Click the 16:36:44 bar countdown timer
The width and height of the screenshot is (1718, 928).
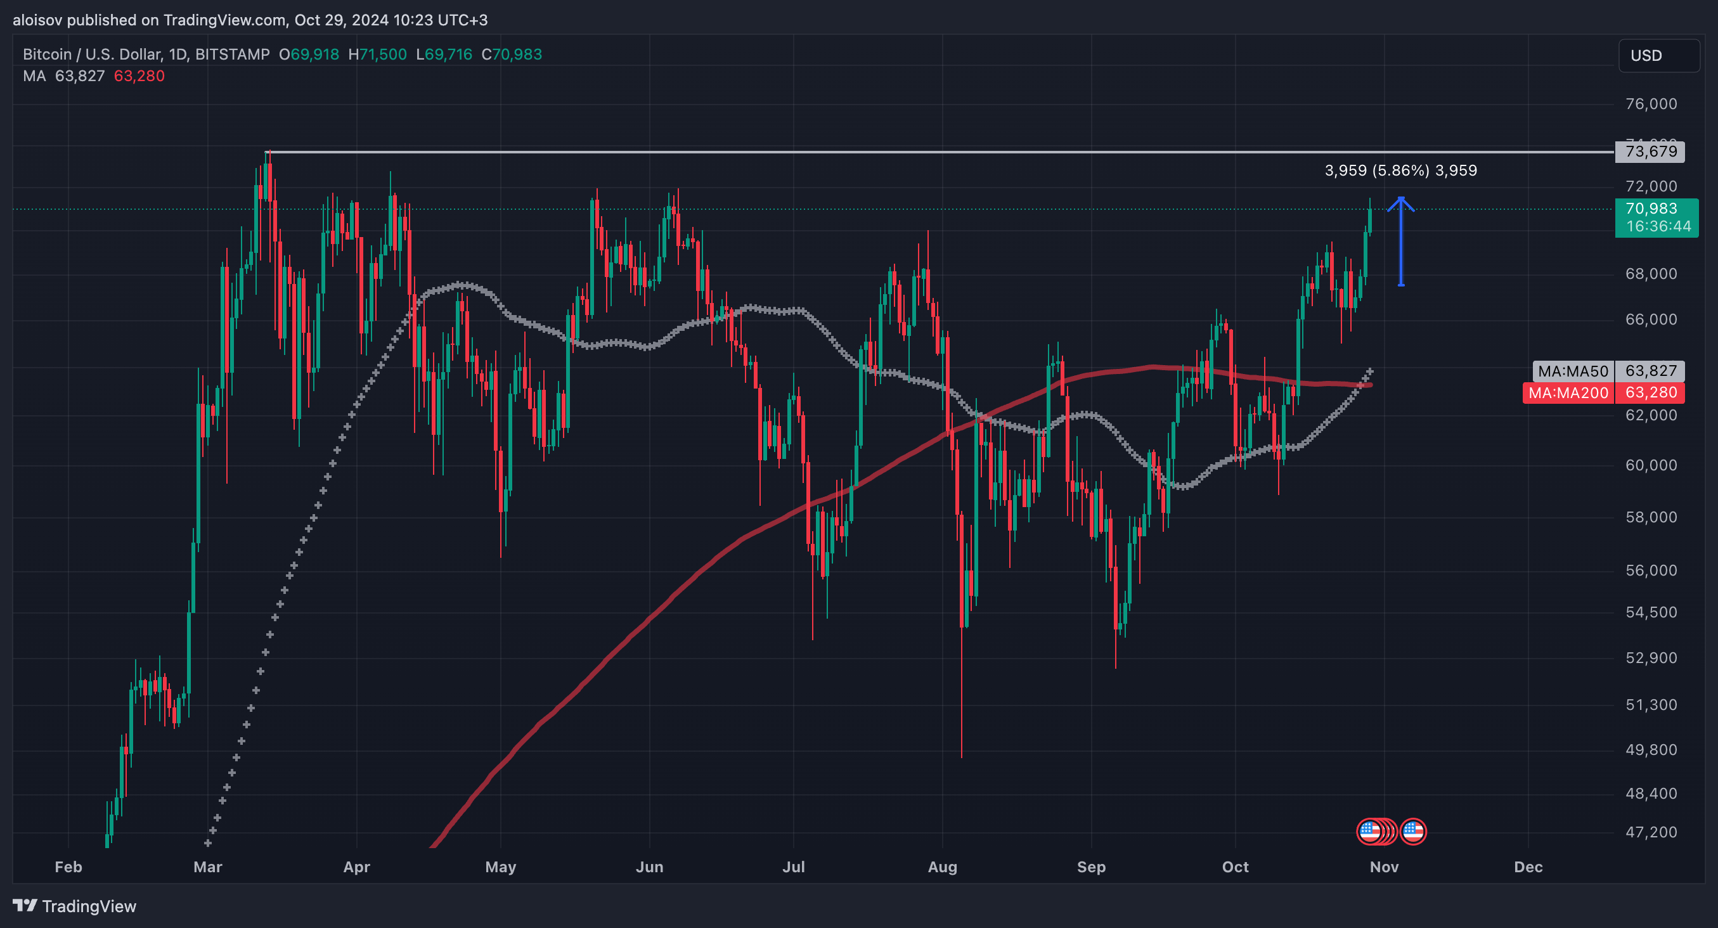click(1658, 227)
